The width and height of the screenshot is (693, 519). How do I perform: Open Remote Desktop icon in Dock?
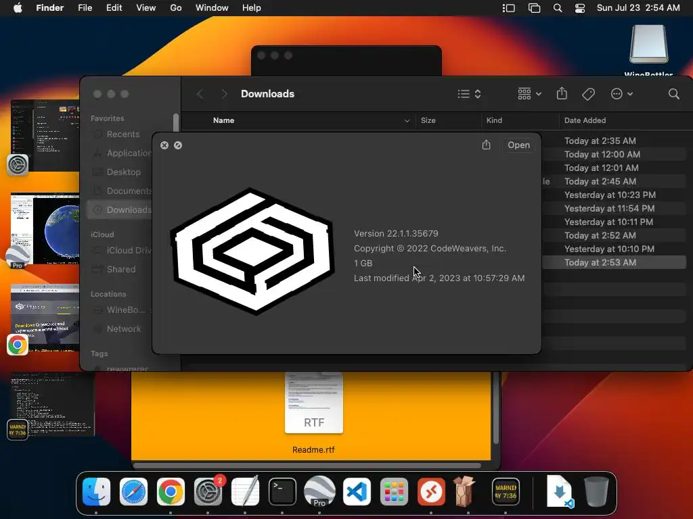coord(431,491)
